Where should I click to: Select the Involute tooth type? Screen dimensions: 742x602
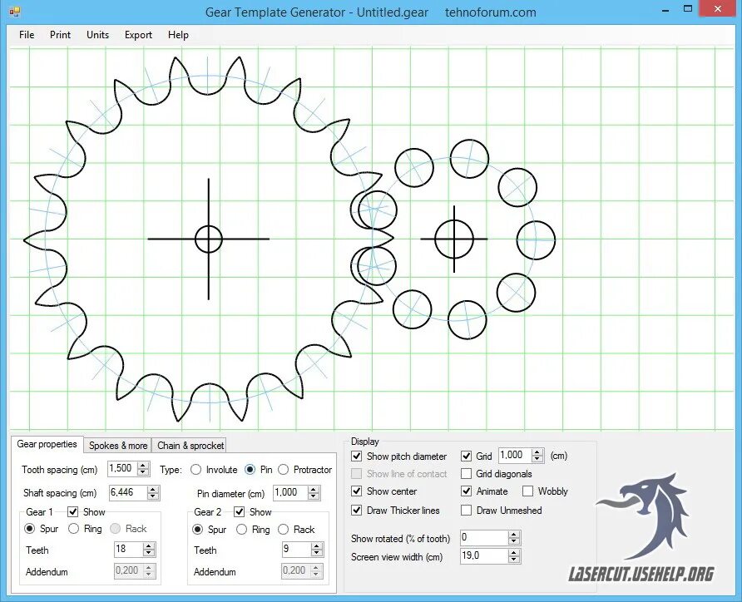195,469
